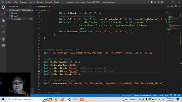The width and height of the screenshot is (182, 102).
Task: Show hidden system tray icons
Action: pos(140,99)
